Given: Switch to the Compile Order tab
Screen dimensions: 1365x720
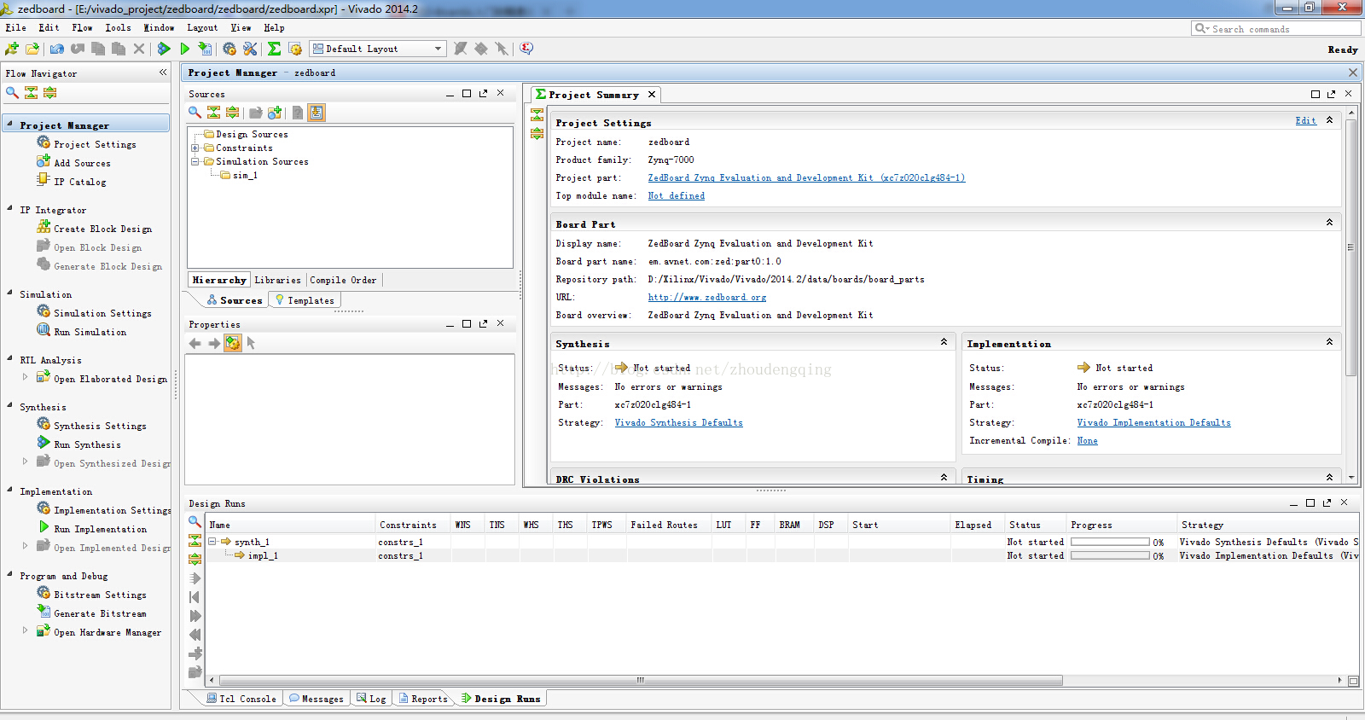Looking at the screenshot, I should tap(343, 280).
